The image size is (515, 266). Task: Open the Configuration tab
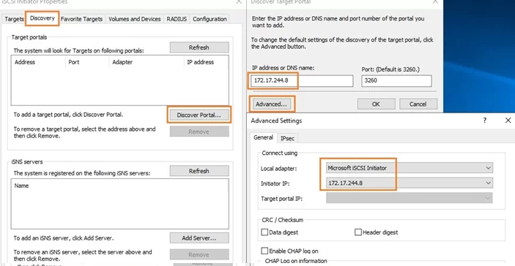pyautogui.click(x=210, y=19)
